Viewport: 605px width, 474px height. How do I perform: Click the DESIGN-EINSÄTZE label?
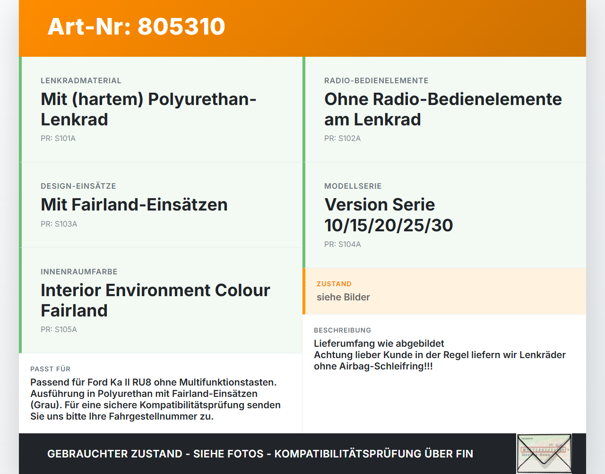tap(78, 186)
